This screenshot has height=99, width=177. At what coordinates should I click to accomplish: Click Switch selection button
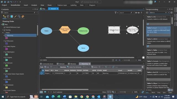[95, 67]
